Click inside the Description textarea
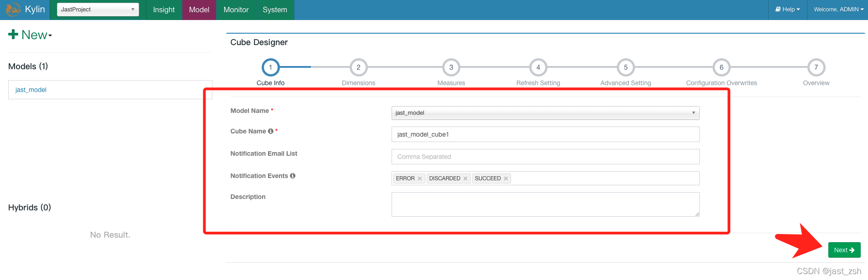868x280 pixels. pos(545,204)
